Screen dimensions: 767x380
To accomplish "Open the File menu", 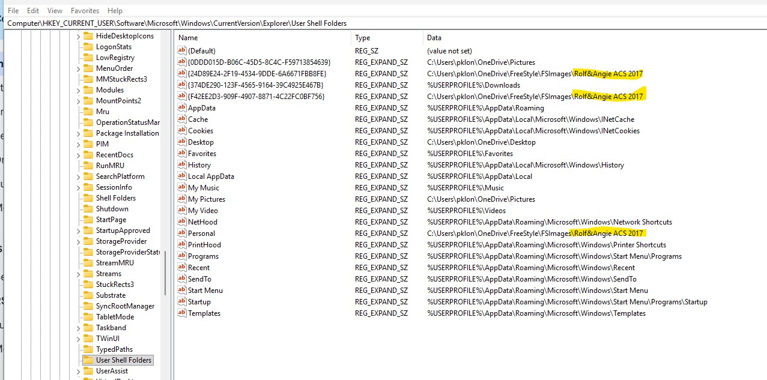I will point(13,11).
